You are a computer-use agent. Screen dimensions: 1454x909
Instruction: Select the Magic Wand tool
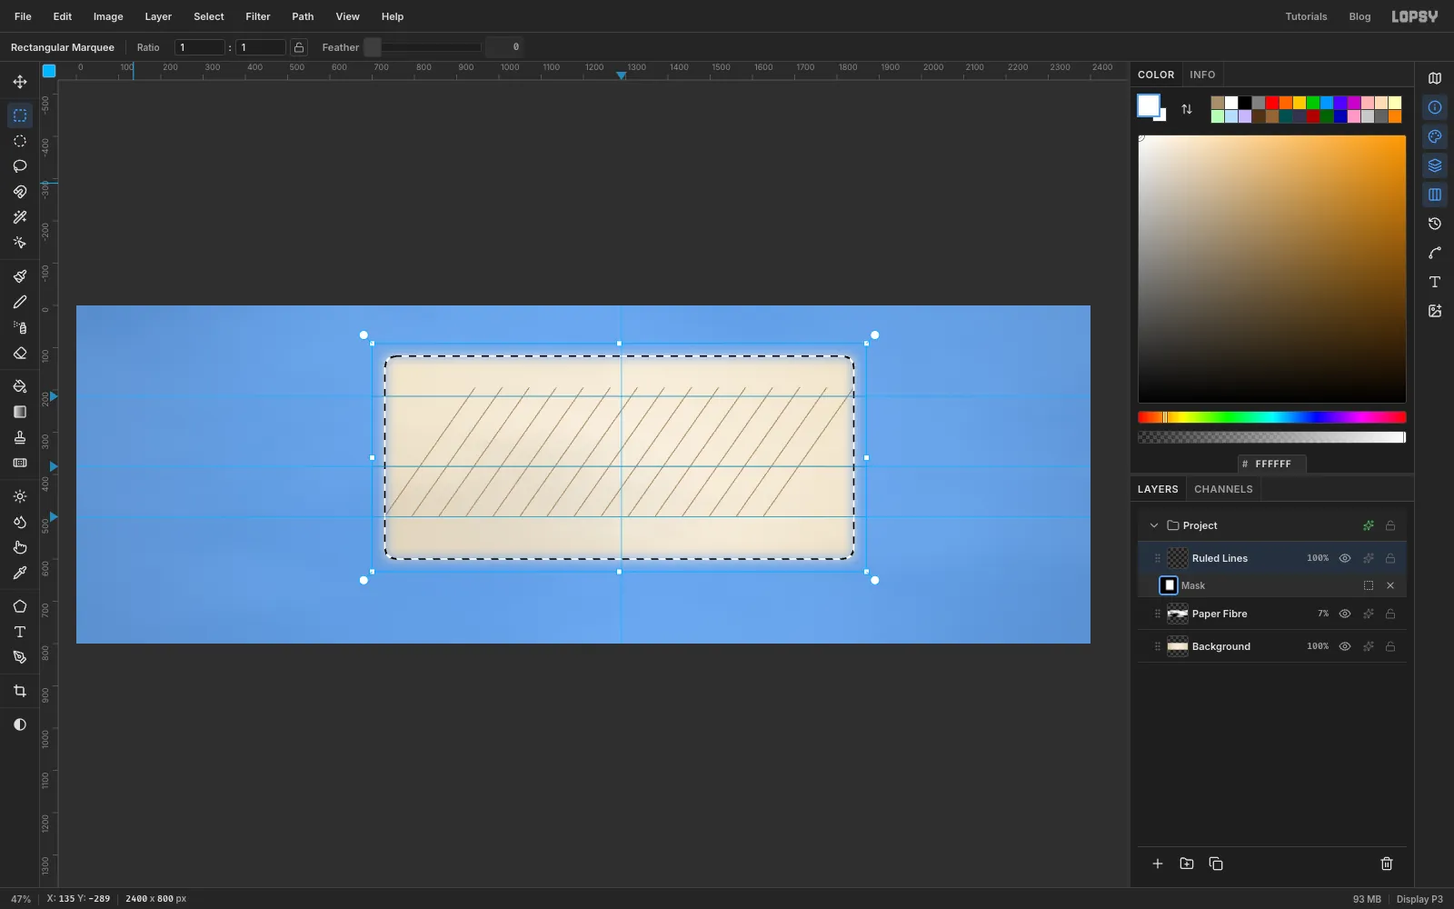20,217
